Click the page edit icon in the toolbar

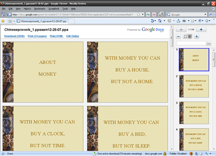coord(193,21)
